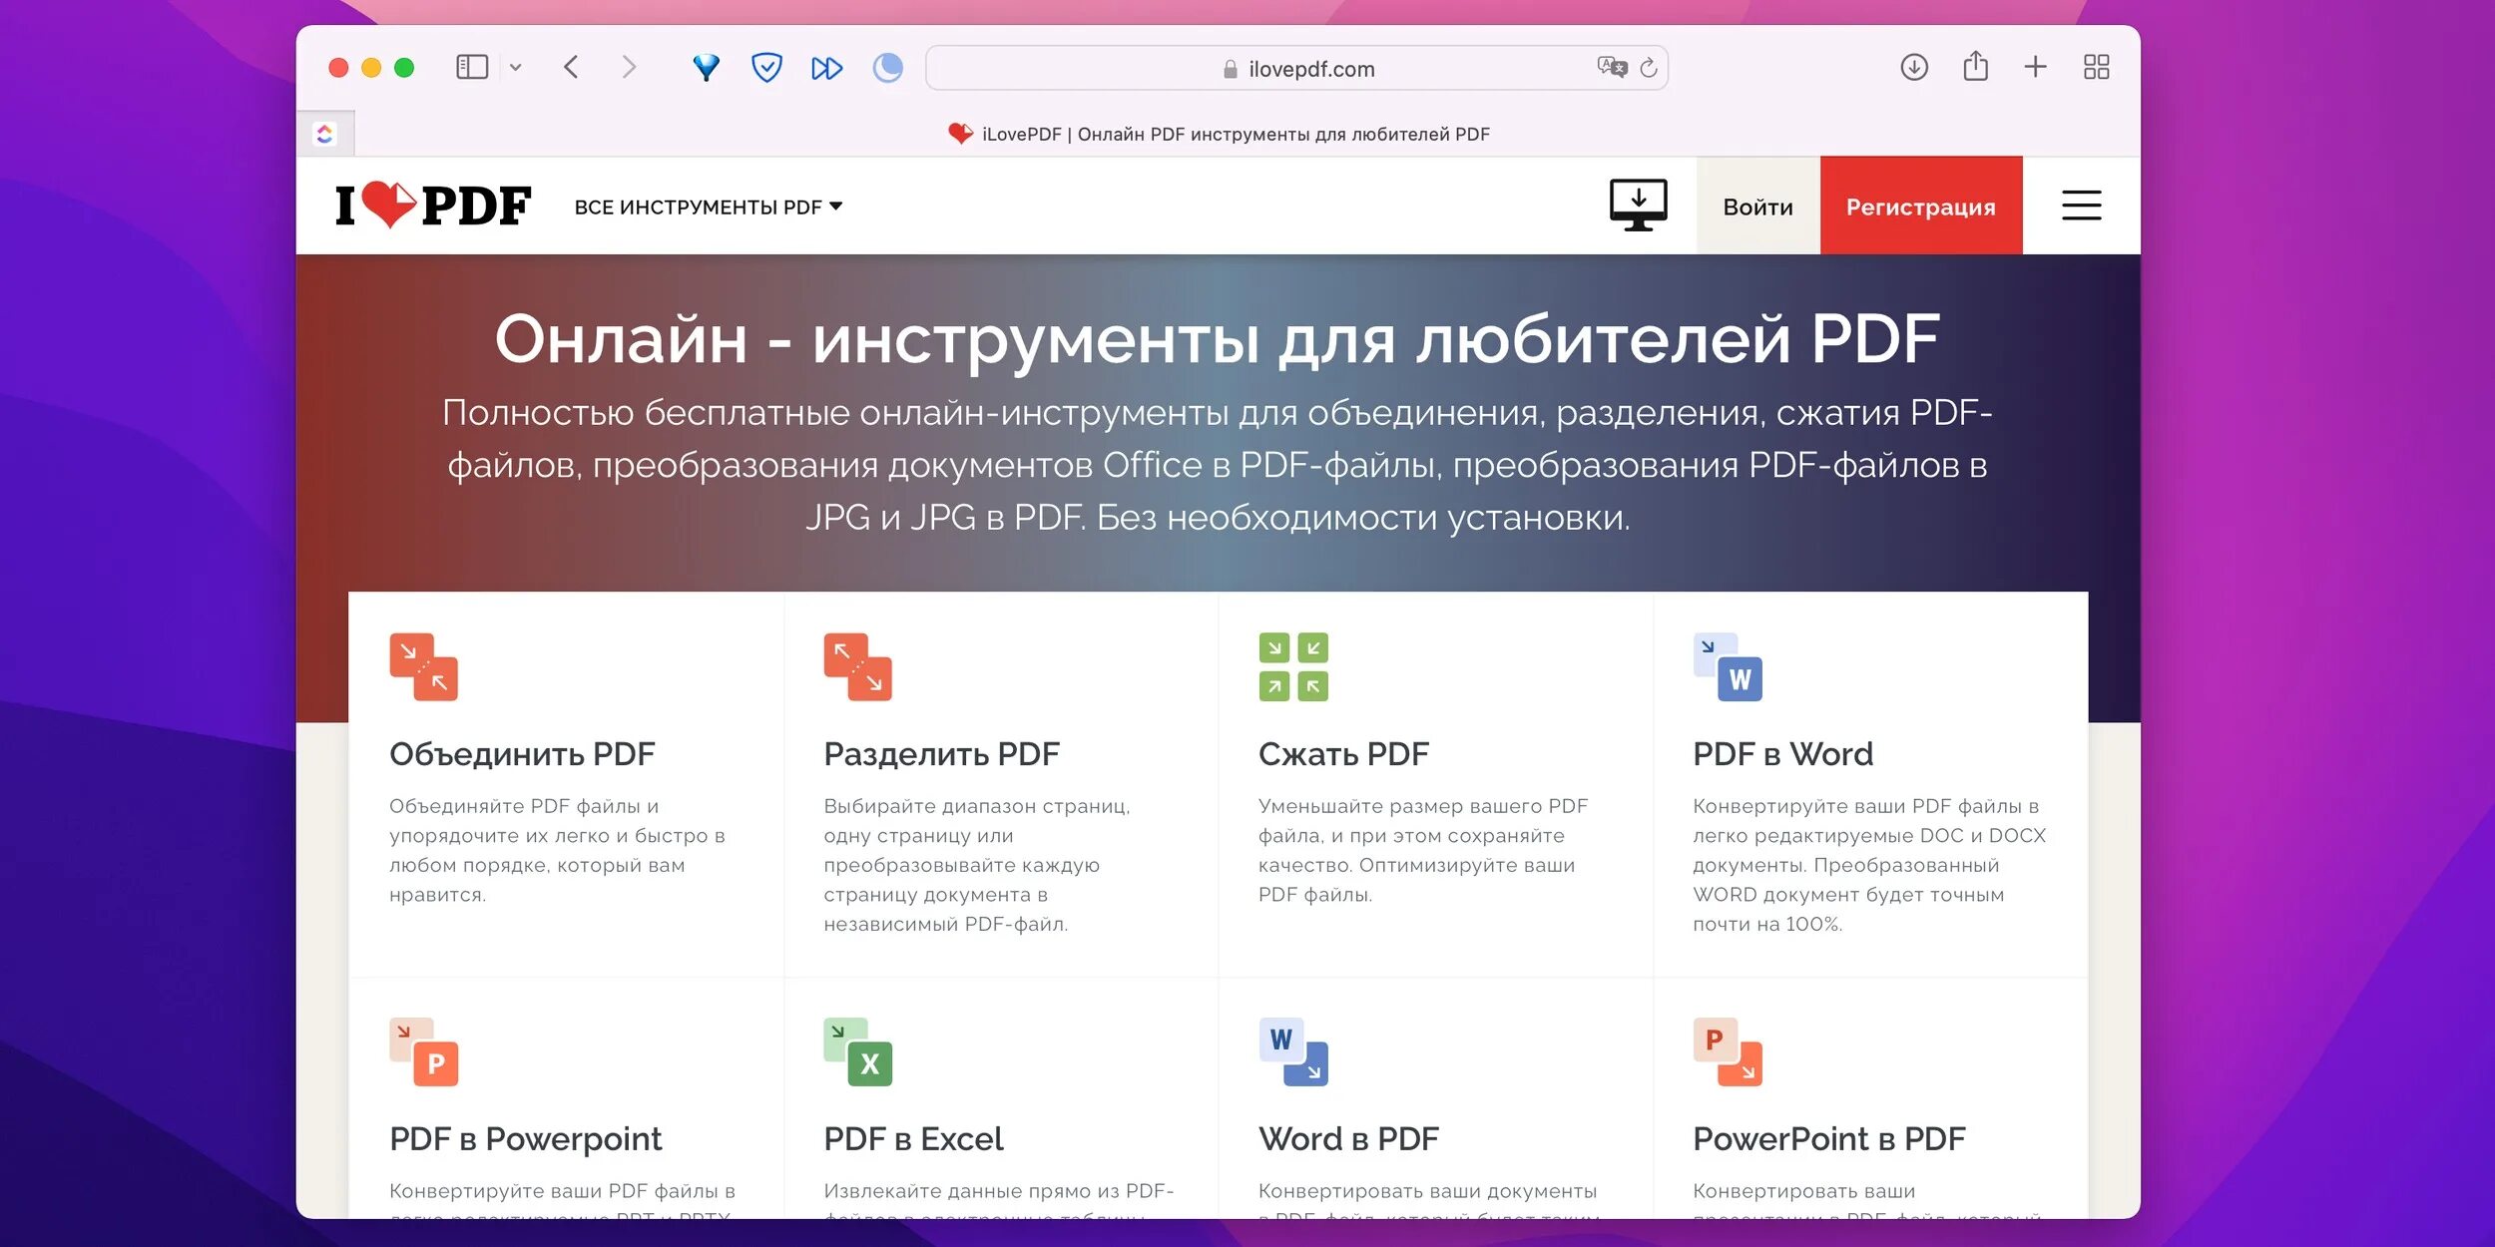Click the Войти login button
Image resolution: width=2495 pixels, height=1247 pixels.
coord(1757,207)
